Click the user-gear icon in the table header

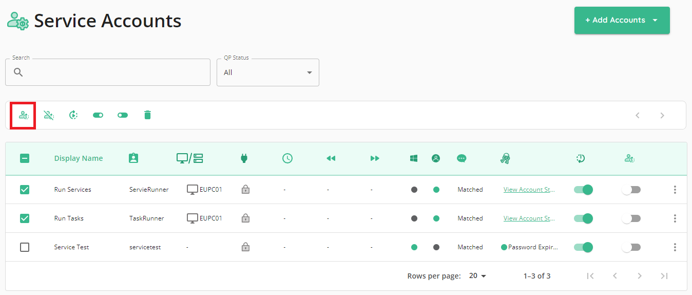[x=629, y=158]
